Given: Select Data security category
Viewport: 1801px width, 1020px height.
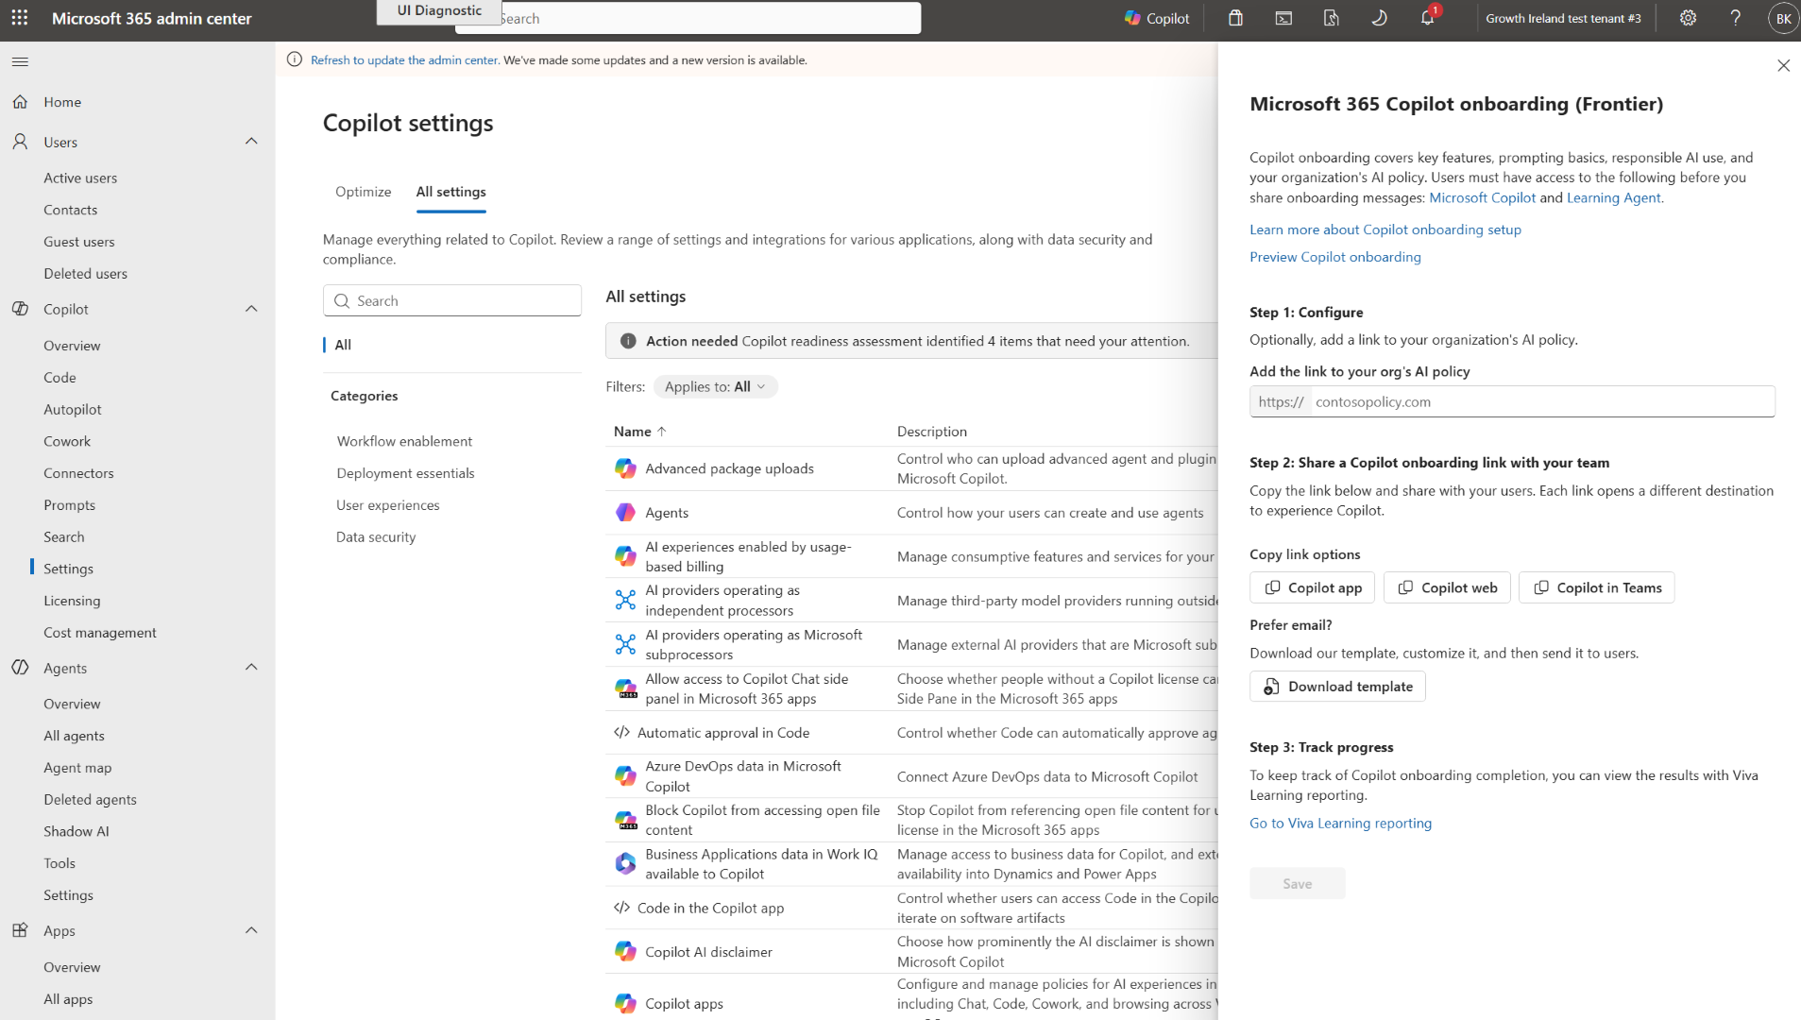Looking at the screenshot, I should tap(376, 536).
